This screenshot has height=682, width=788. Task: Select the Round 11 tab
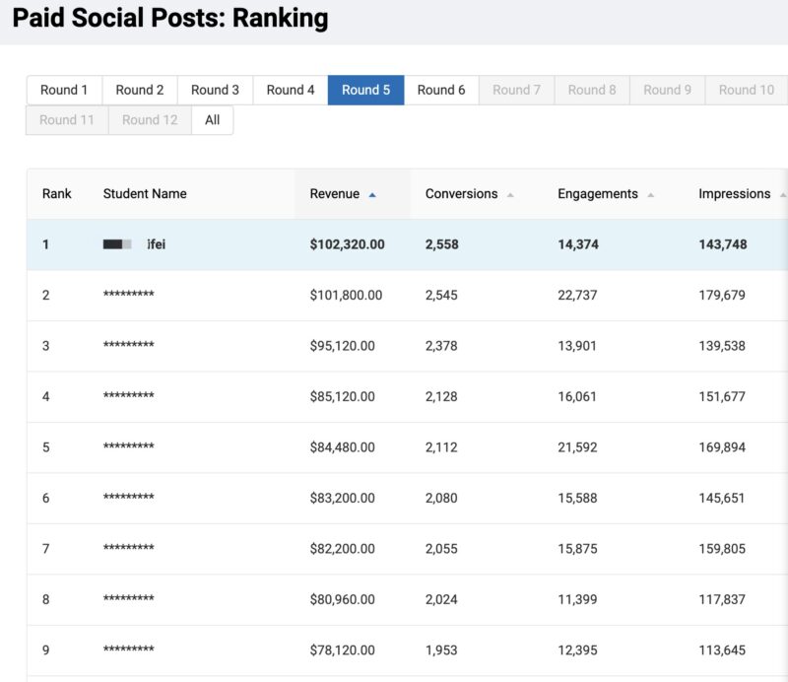[67, 120]
